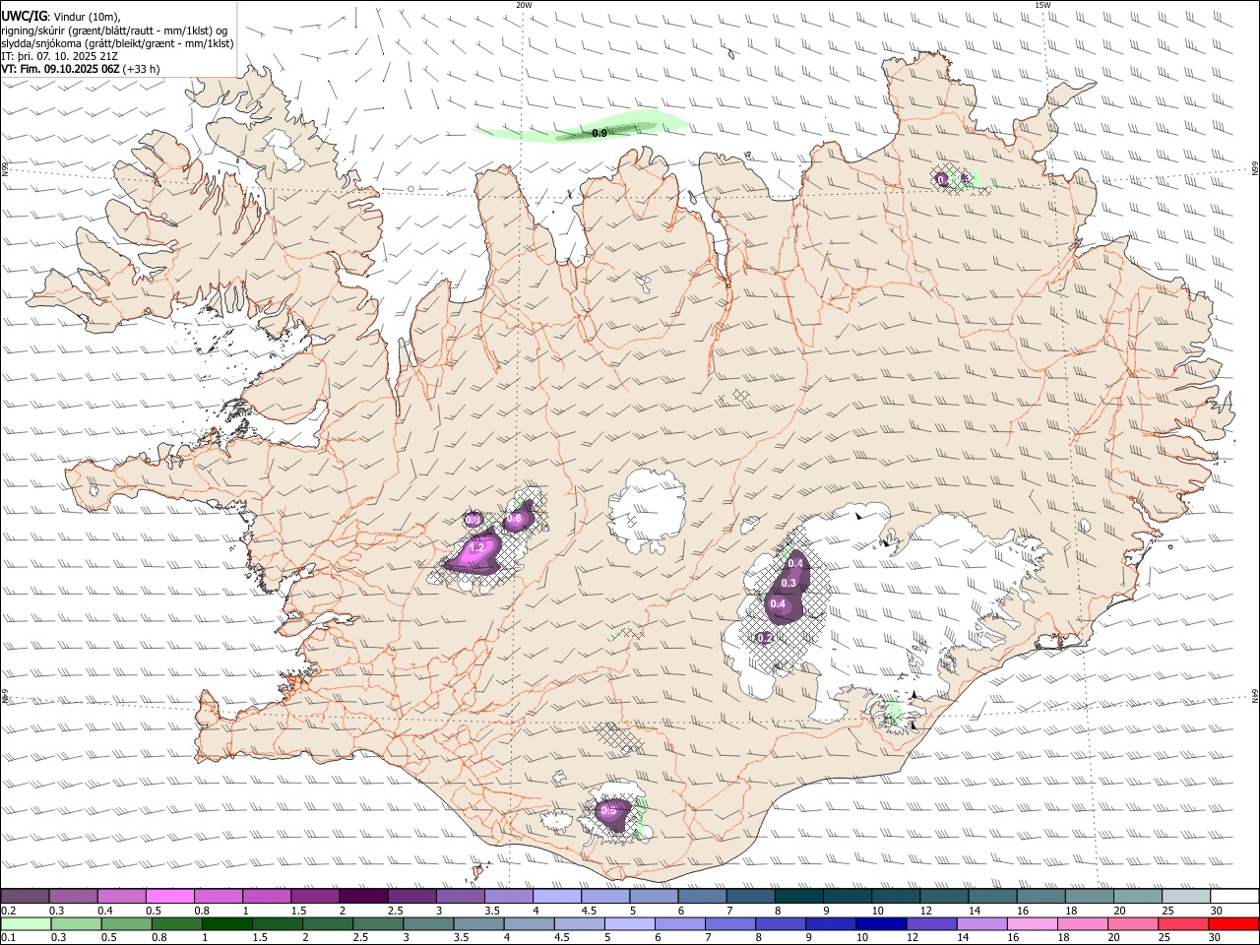Select the '1.5' number under the lower legend bar

pyautogui.click(x=260, y=937)
